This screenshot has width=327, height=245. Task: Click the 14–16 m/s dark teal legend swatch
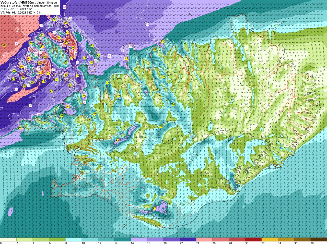coord(123,240)
